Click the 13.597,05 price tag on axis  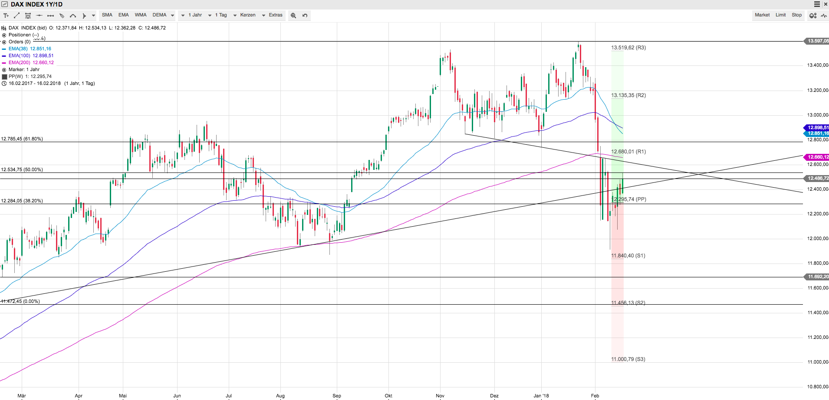pyautogui.click(x=816, y=41)
